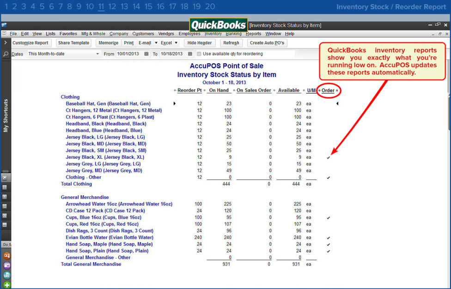Click the Total General Merchandise label

pyautogui.click(x=91, y=264)
